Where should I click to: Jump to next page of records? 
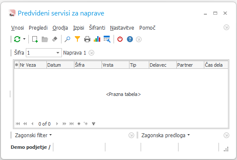65,124
